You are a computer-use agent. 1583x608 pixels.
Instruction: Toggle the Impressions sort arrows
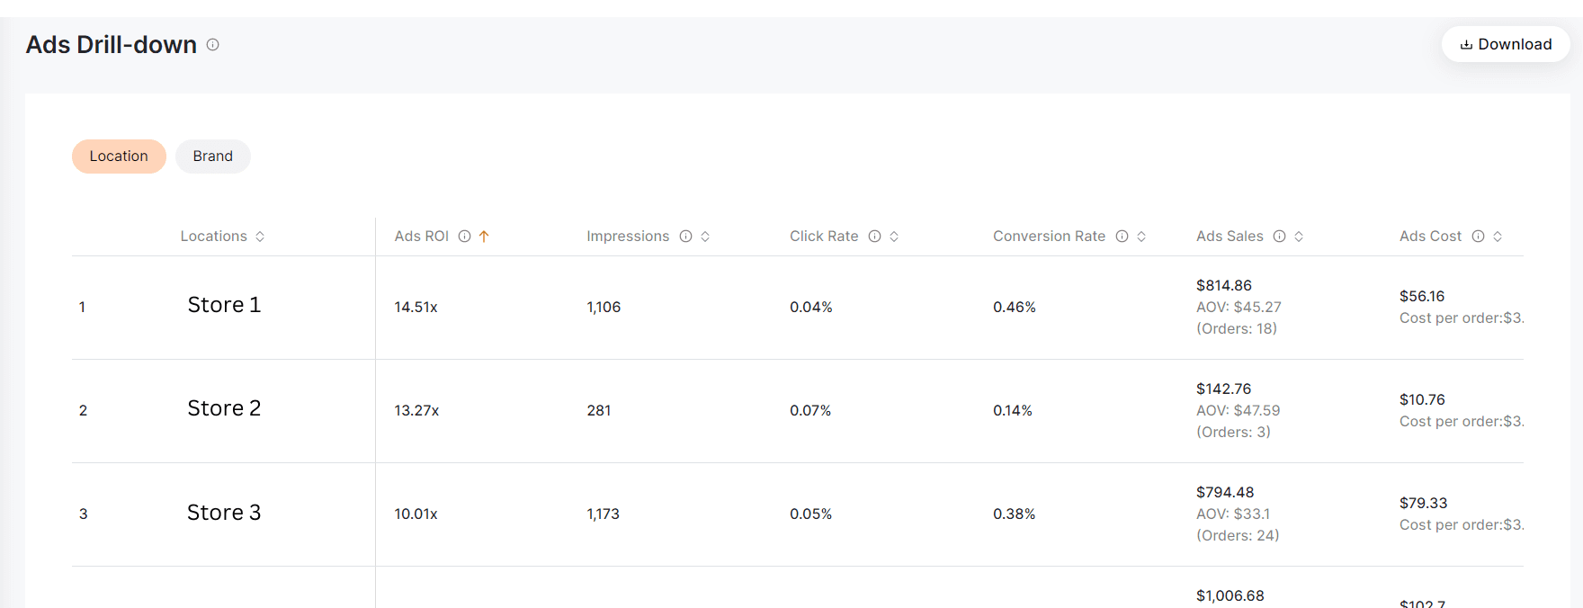coord(705,237)
